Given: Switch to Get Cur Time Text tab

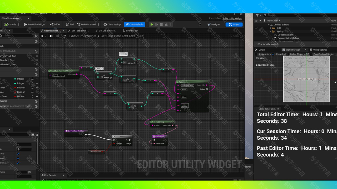Looking at the screenshot, I should point(105,31).
